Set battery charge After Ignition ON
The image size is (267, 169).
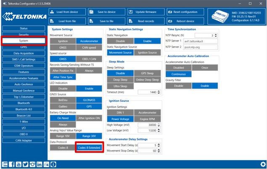pyautogui.click(x=89, y=118)
